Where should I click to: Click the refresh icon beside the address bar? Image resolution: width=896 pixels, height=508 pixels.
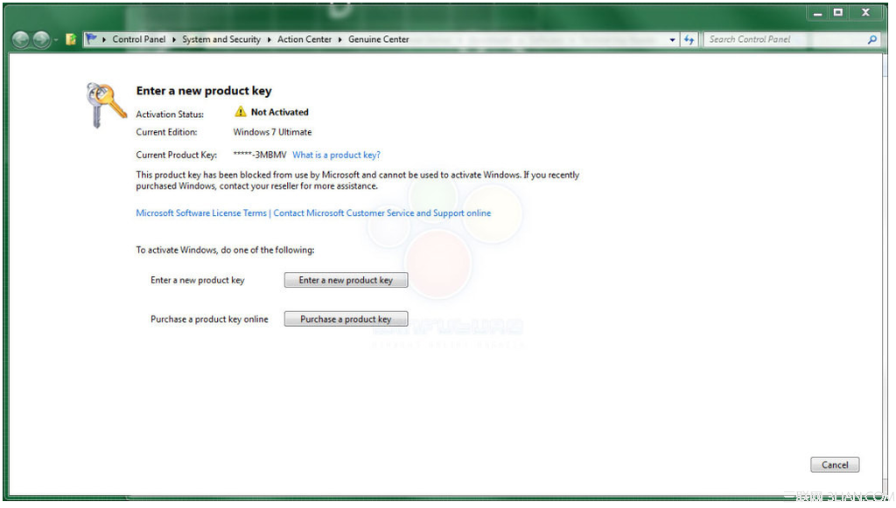[x=689, y=38]
